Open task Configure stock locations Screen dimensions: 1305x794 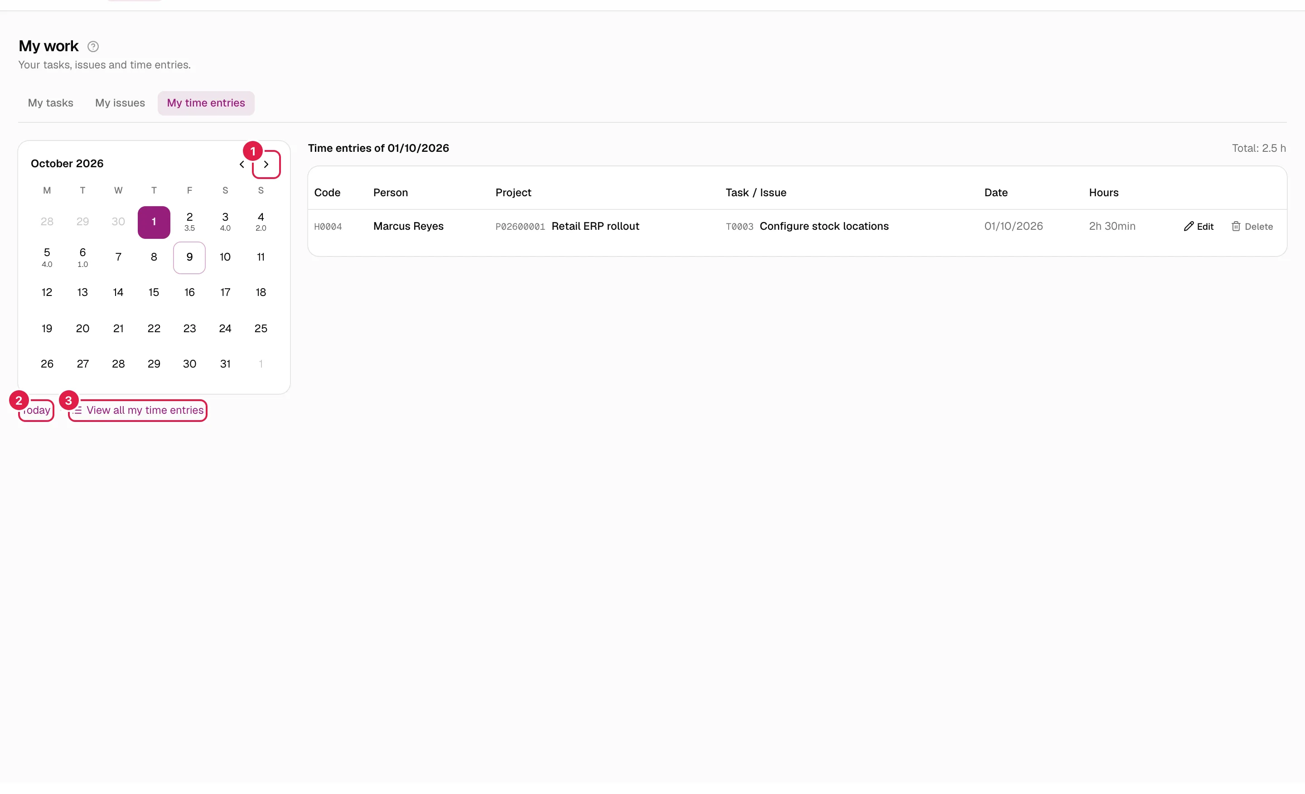point(824,226)
